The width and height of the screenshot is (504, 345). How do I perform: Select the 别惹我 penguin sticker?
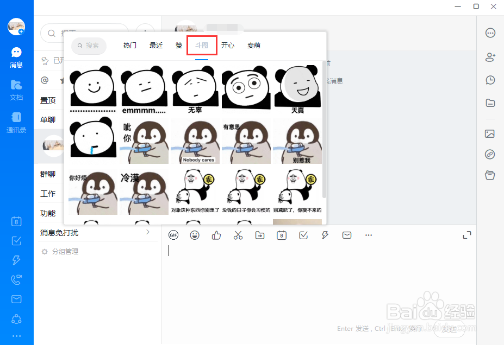coord(297,140)
